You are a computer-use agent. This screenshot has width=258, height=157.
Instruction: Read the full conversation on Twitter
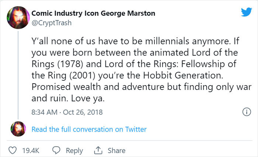(x=89, y=129)
